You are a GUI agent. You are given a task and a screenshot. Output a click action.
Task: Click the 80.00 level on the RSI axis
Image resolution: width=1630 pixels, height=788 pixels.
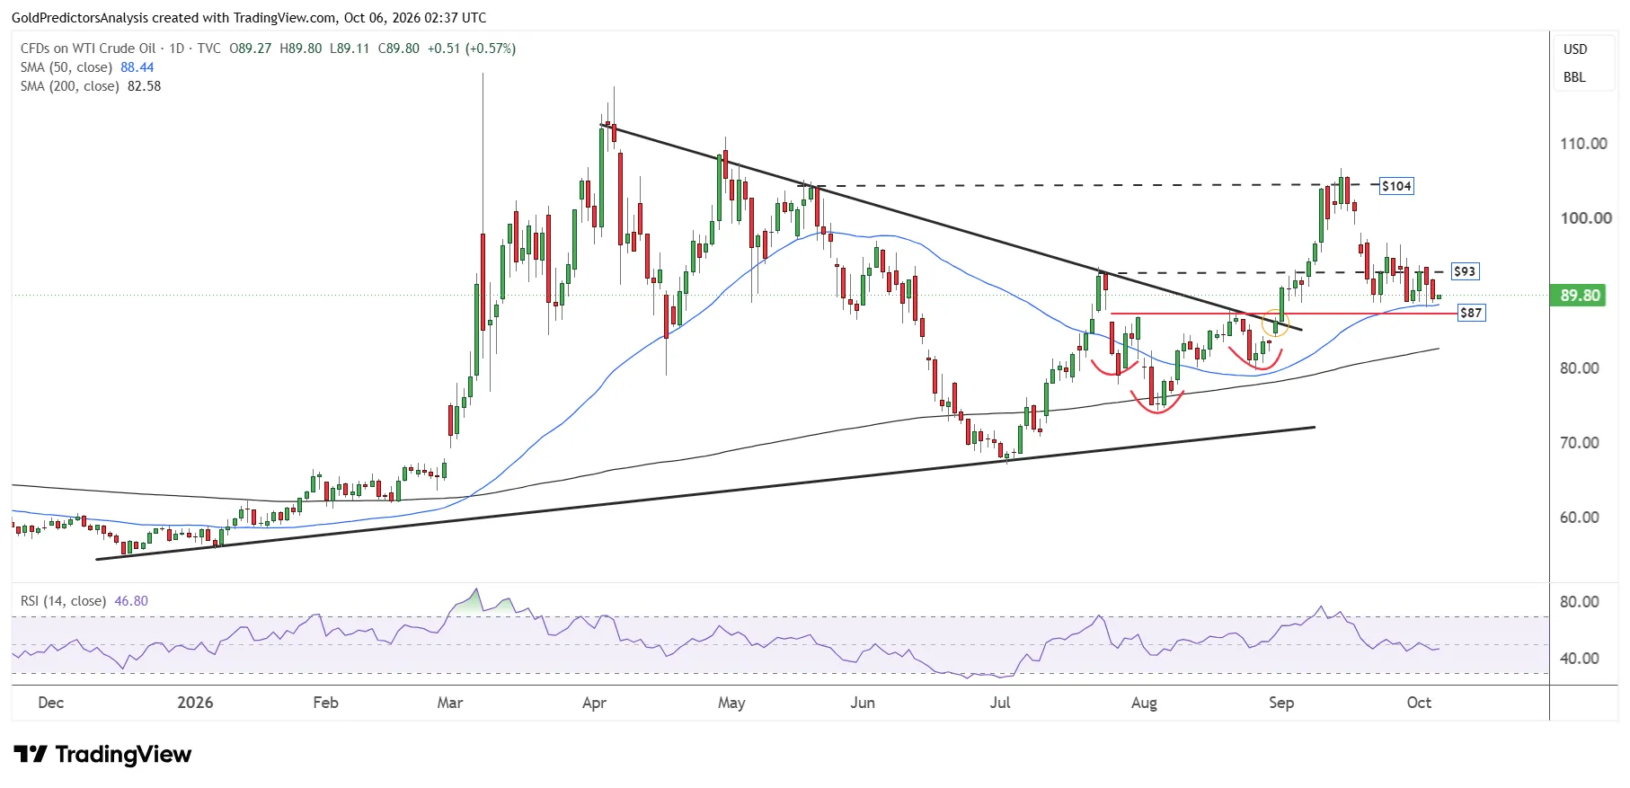coord(1580,602)
